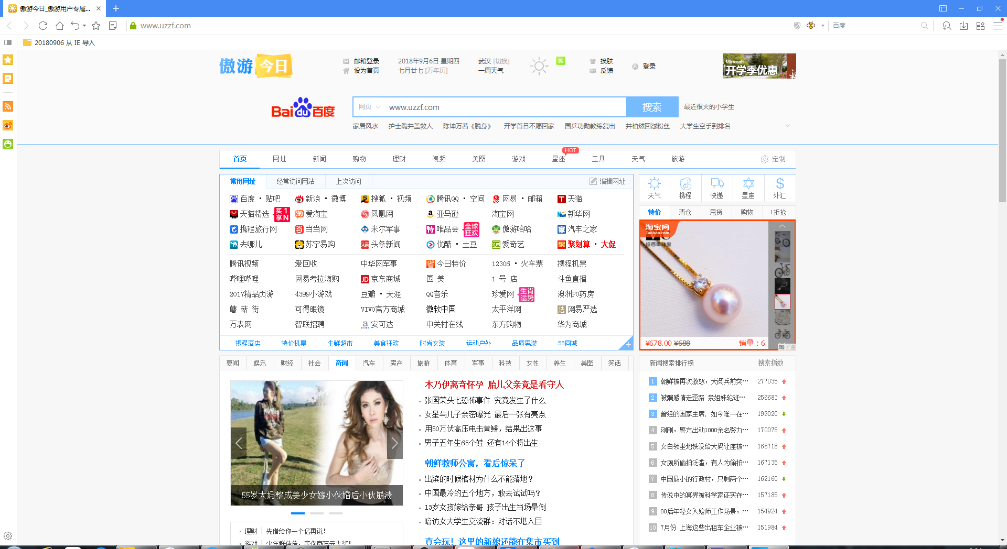
Task: Switch to the 娱乐 news tab
Action: coord(260,363)
